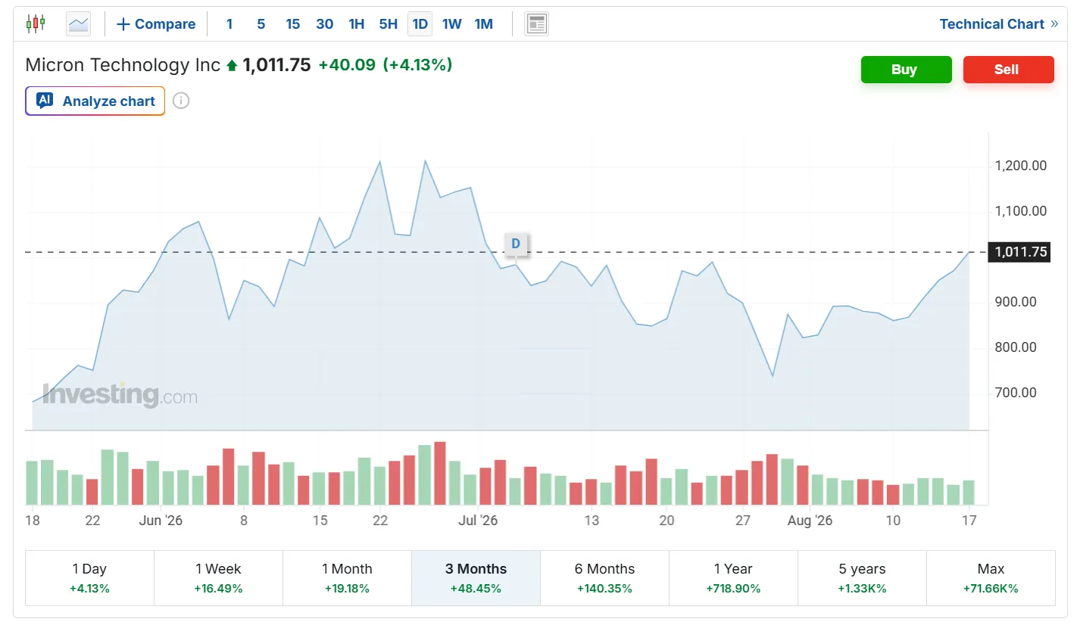The image size is (1077, 622).
Task: Click the 1,011.75 price in the header
Action: pyautogui.click(x=276, y=65)
